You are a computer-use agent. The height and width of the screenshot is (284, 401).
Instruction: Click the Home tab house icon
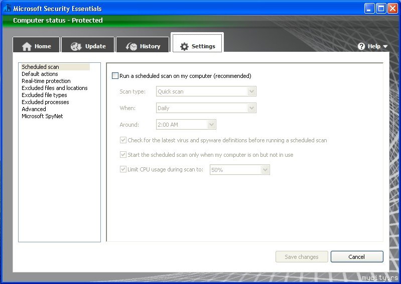[x=27, y=46]
